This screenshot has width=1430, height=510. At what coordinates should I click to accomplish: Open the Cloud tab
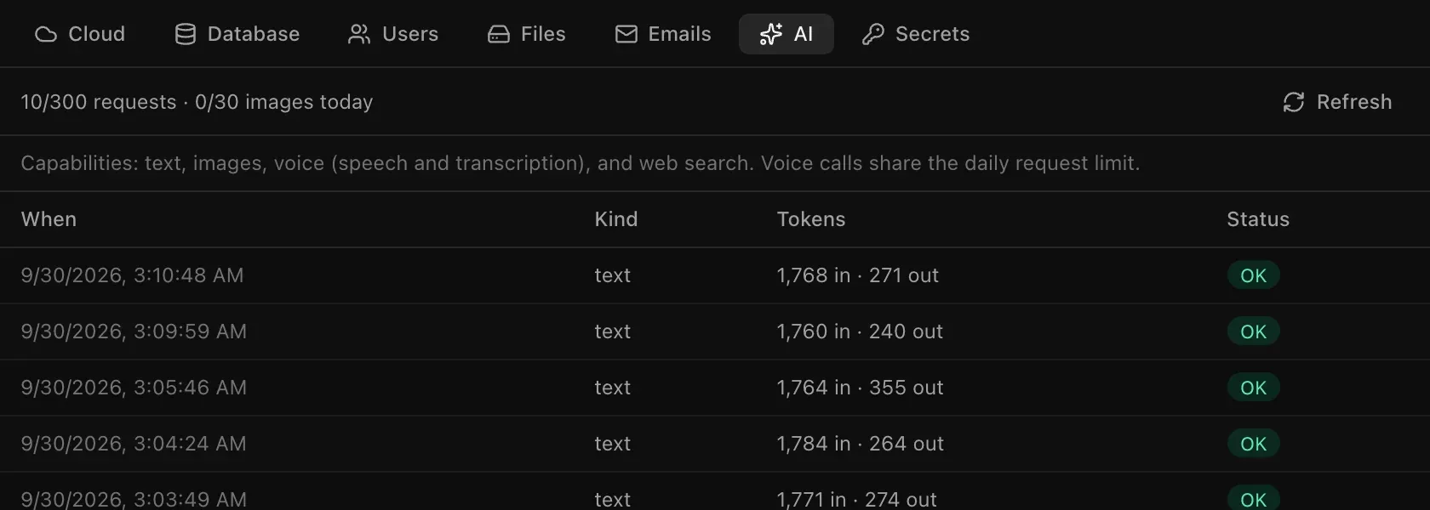tap(80, 34)
